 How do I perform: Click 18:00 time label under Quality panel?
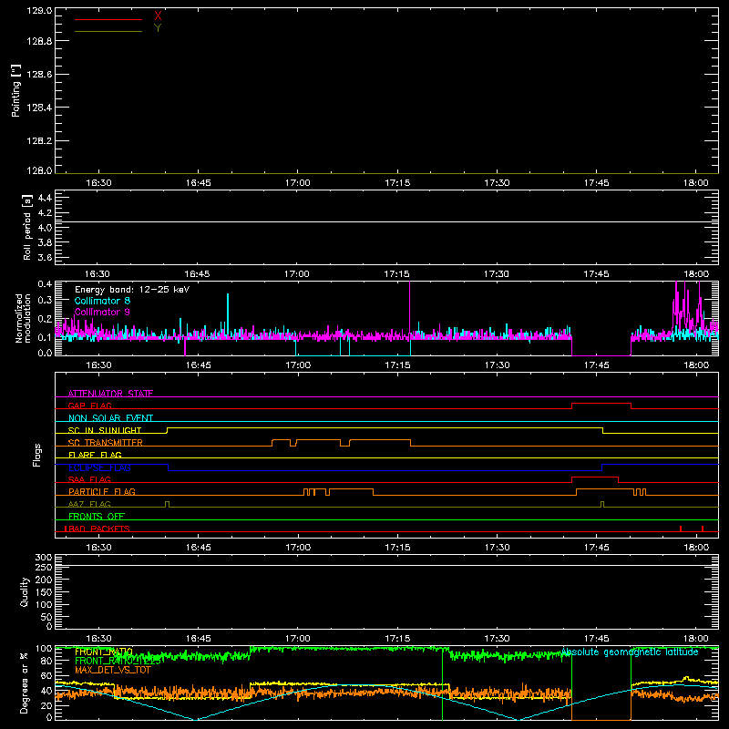click(x=696, y=639)
